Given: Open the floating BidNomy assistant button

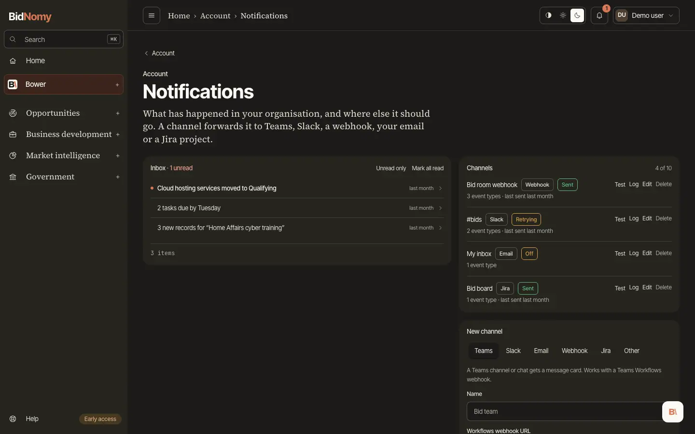Looking at the screenshot, I should 673,412.
